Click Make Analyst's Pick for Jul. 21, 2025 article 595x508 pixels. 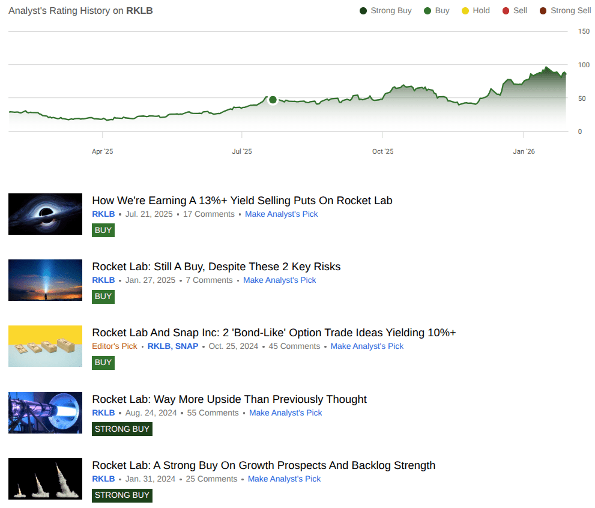pyautogui.click(x=281, y=214)
